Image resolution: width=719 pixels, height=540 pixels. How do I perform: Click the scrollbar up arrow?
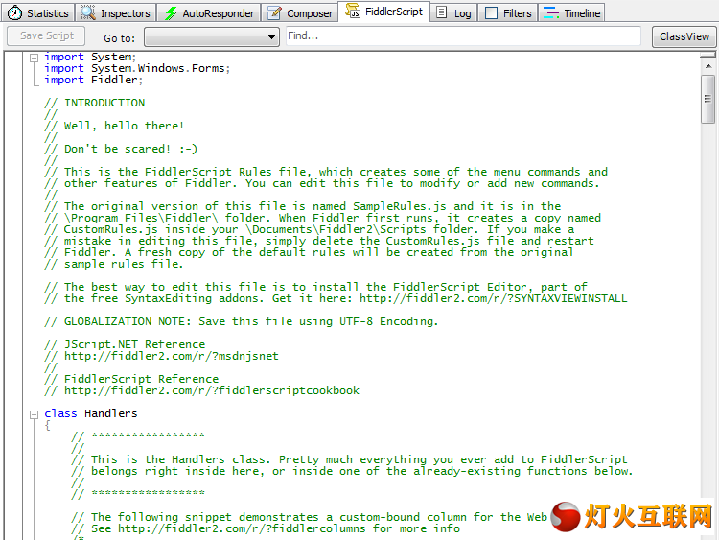(708, 66)
